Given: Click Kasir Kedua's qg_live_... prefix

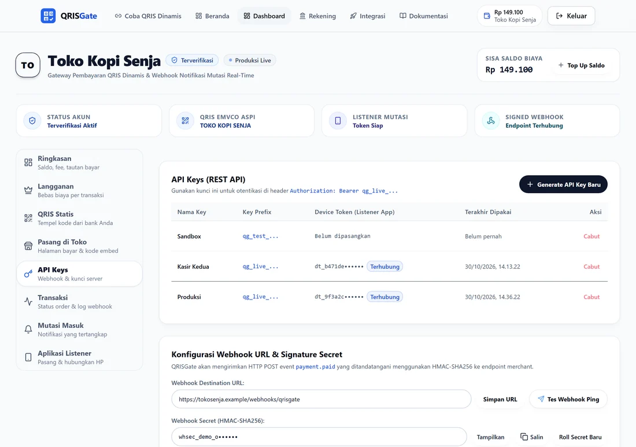Looking at the screenshot, I should click(x=260, y=267).
